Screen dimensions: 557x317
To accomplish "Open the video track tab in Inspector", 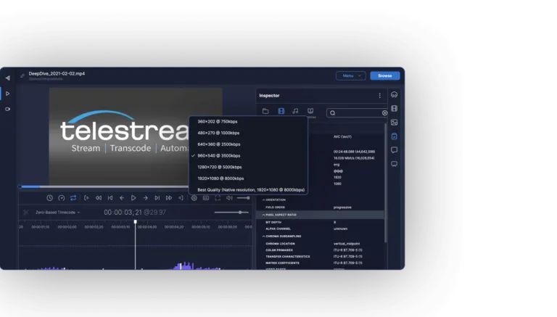I will tap(281, 112).
